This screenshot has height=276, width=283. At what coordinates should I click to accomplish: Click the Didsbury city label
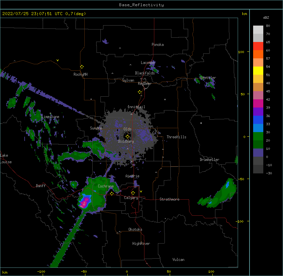pos(126,141)
